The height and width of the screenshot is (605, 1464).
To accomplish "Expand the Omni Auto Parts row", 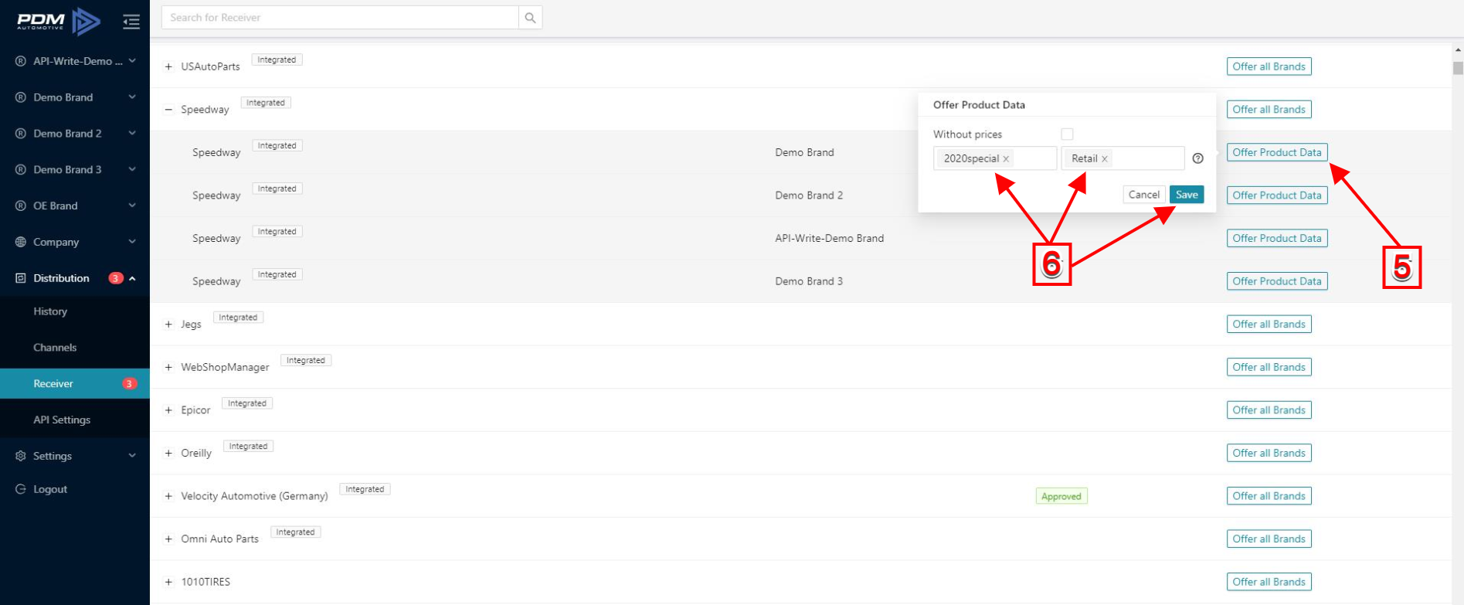I will (168, 539).
